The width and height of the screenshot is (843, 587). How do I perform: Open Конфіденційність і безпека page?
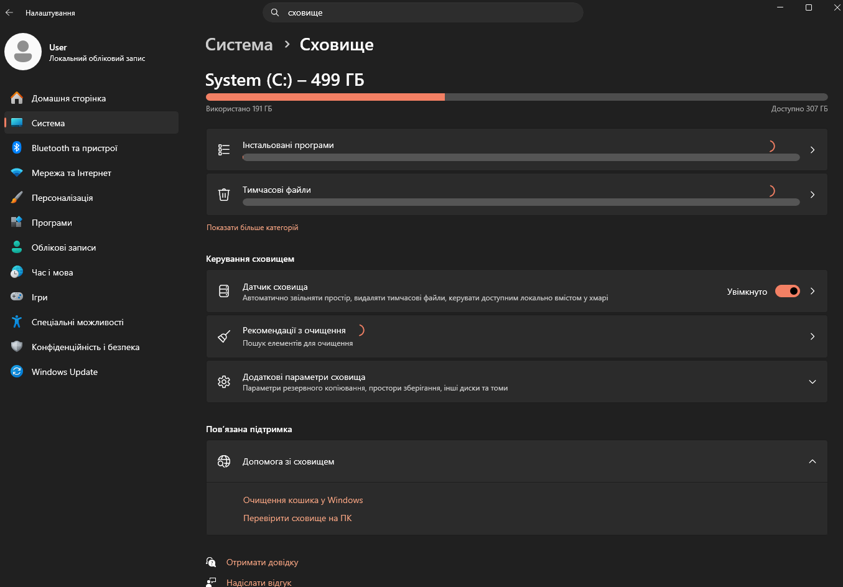91,347
